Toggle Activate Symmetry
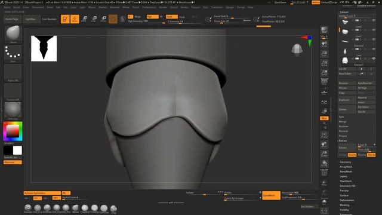The height and width of the screenshot is (215, 382). pos(42,193)
